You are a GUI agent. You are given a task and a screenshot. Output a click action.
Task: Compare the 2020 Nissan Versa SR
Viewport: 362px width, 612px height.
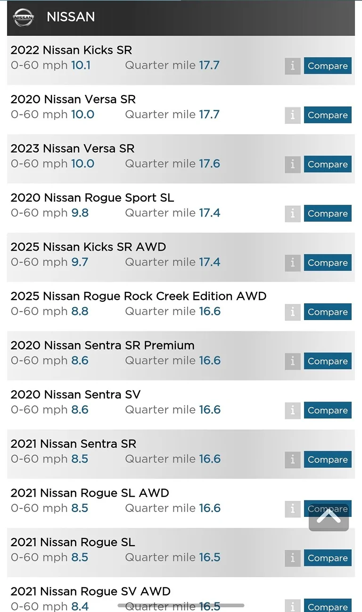click(328, 115)
